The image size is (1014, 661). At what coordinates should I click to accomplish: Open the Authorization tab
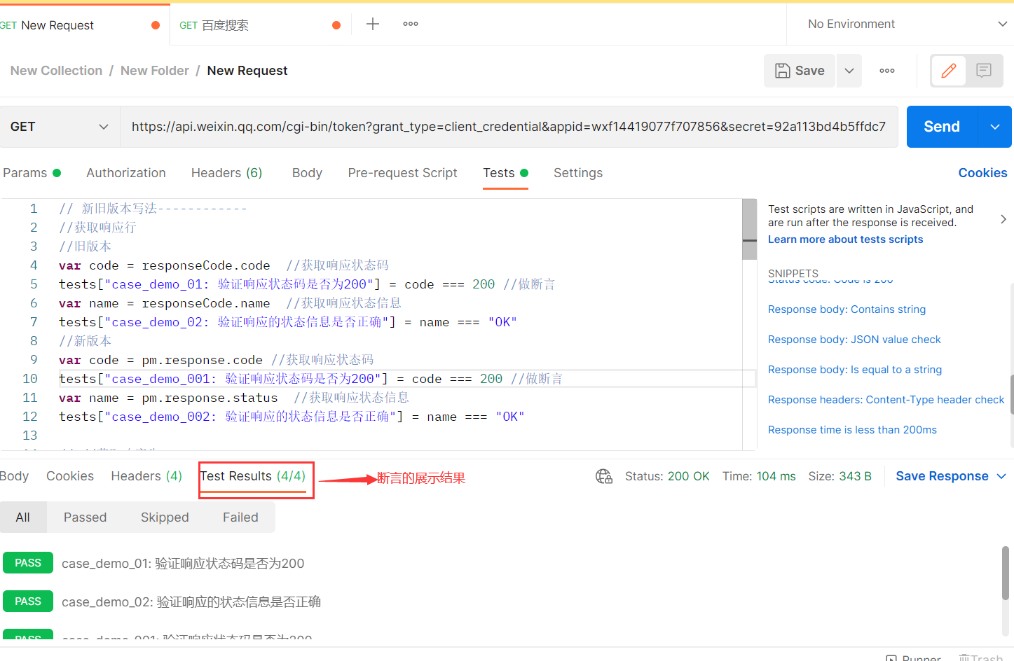pyautogui.click(x=126, y=173)
